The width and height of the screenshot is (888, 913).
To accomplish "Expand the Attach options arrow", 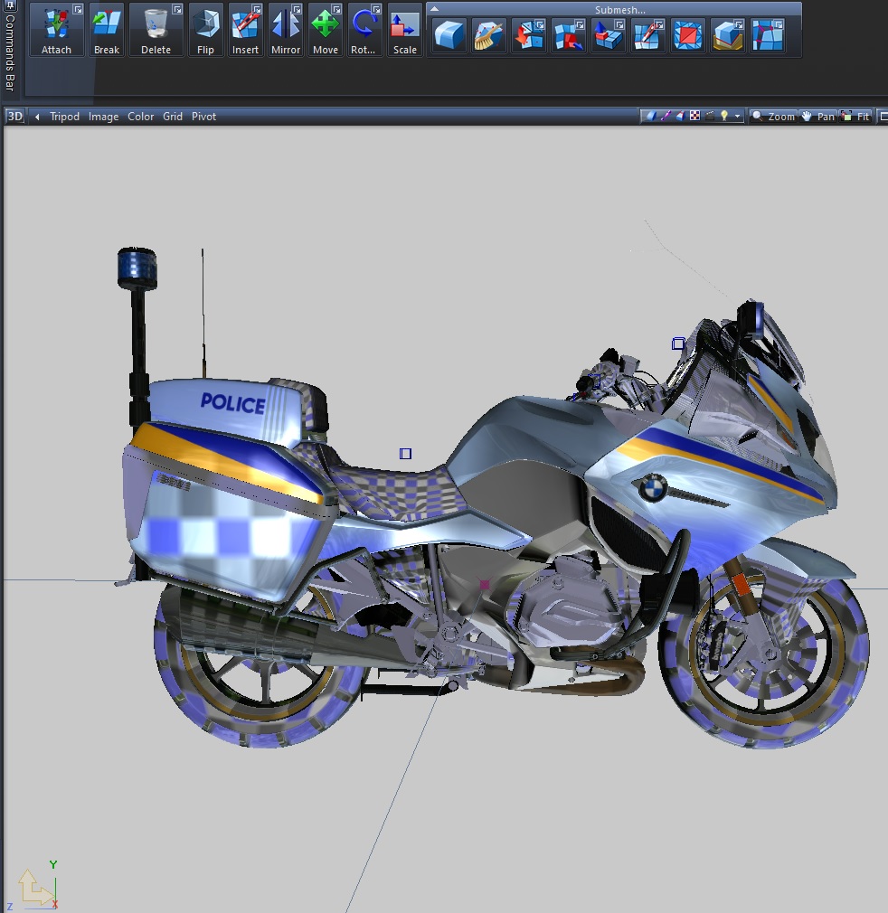I will click(x=78, y=9).
